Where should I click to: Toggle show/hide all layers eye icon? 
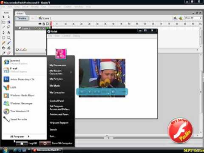[x=40, y=24]
